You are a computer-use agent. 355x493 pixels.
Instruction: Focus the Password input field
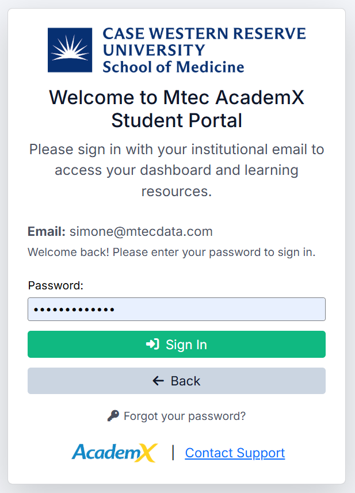click(177, 309)
